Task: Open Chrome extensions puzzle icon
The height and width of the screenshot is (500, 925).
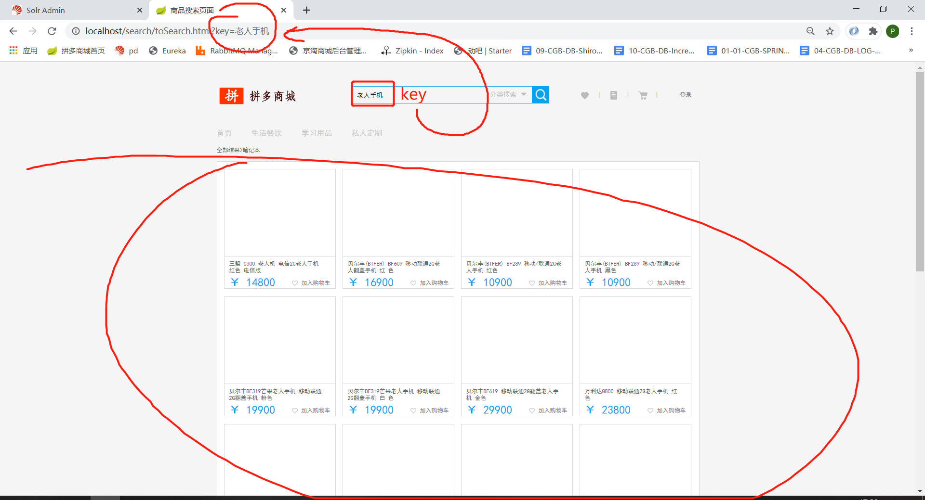Action: click(873, 31)
